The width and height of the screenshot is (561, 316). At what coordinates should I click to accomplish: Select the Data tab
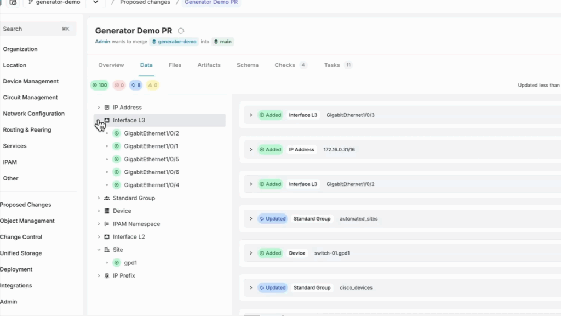(x=146, y=65)
